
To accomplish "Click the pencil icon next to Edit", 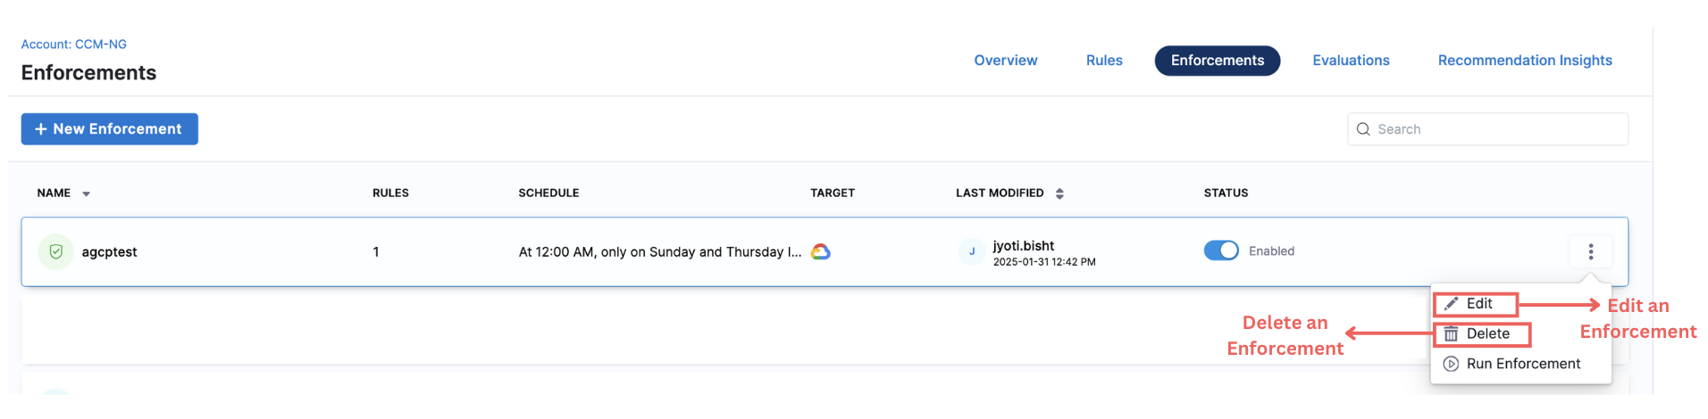I will 1452,304.
